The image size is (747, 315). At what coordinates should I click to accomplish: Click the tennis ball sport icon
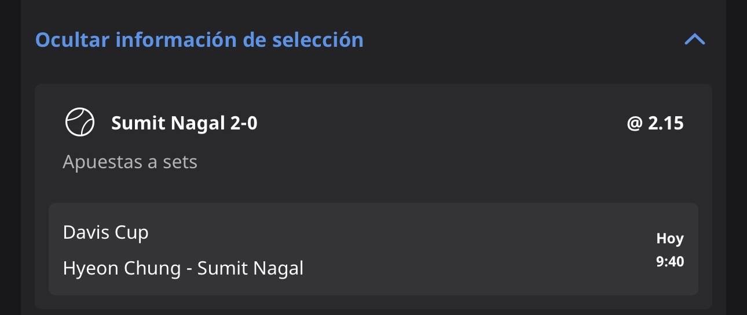(x=79, y=123)
